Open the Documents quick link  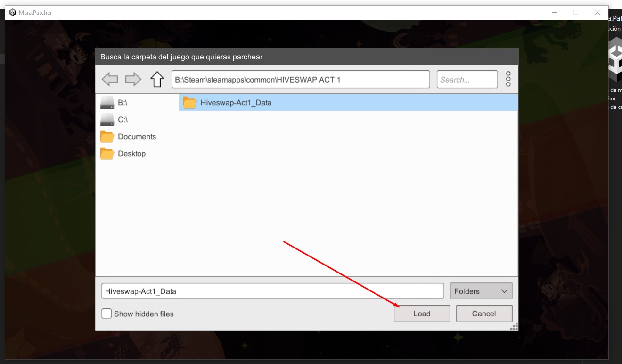[x=137, y=137]
